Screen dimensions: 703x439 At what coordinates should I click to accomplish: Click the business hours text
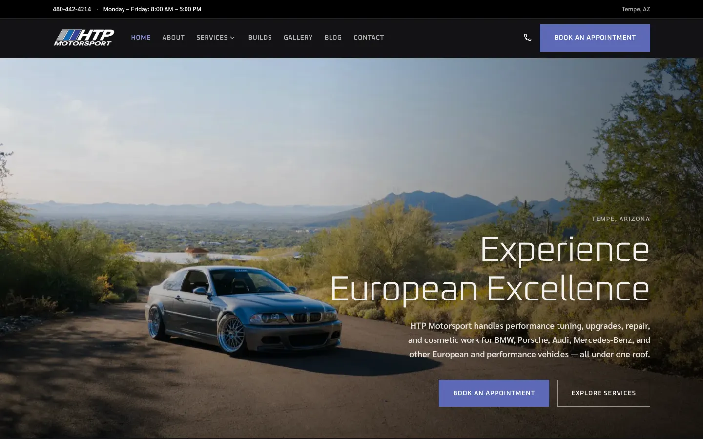(x=152, y=9)
